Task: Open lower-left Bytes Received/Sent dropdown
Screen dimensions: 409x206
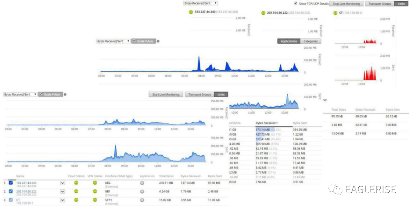Action: pos(20,94)
